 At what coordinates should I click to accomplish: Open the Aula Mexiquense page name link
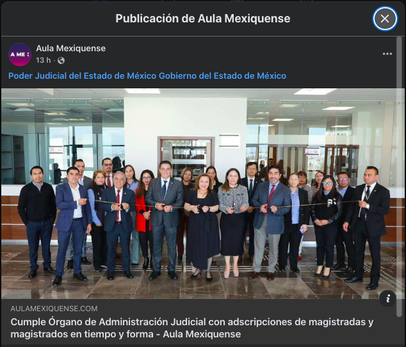coord(70,48)
